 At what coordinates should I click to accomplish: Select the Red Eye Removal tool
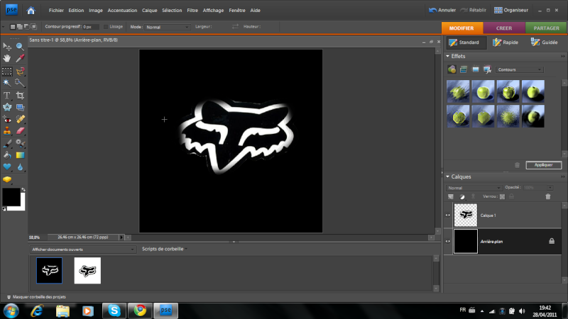pos(7,119)
